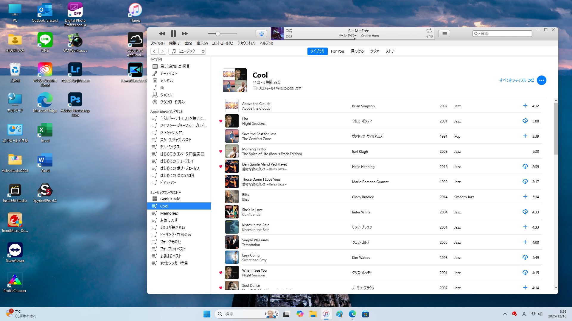Click the blue more-options ellipsis button
This screenshot has width=572, height=321.
pos(541,80)
